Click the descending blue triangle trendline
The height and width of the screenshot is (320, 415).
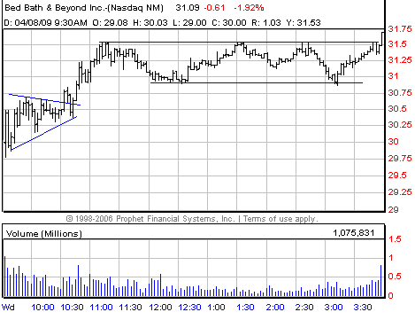pyautogui.click(x=44, y=99)
